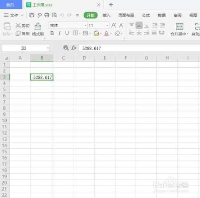Click Copy (复制) button
Image resolution: width=200 pixels, height=198 pixels.
click(x=22, y=33)
